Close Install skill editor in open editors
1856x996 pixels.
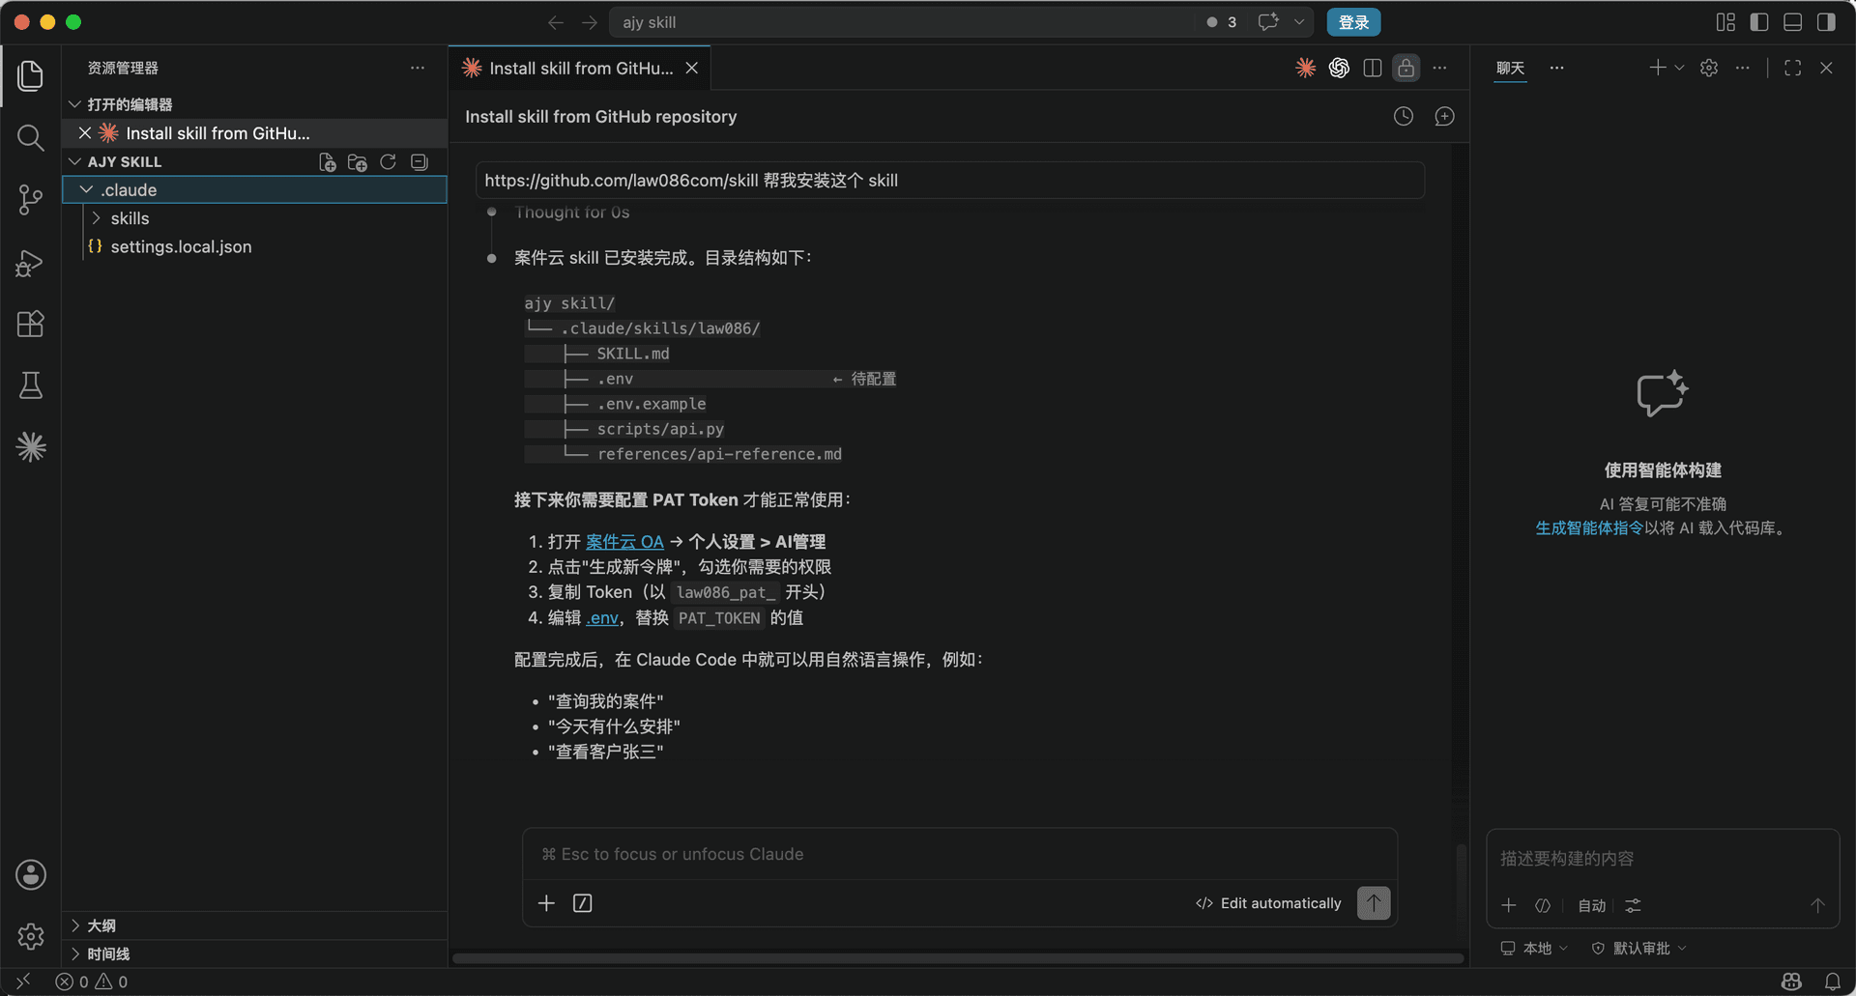pos(85,133)
